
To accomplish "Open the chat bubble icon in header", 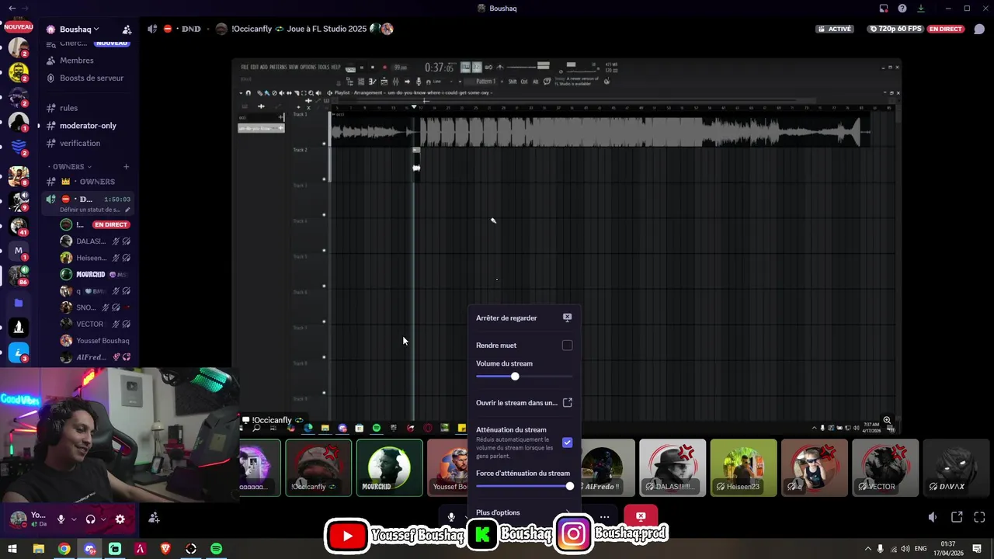I will 979,30.
